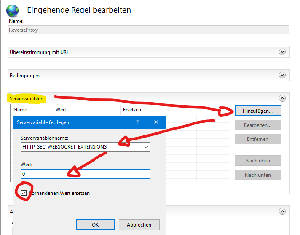Click the globe icon beside the rule title

[x=13, y=9]
